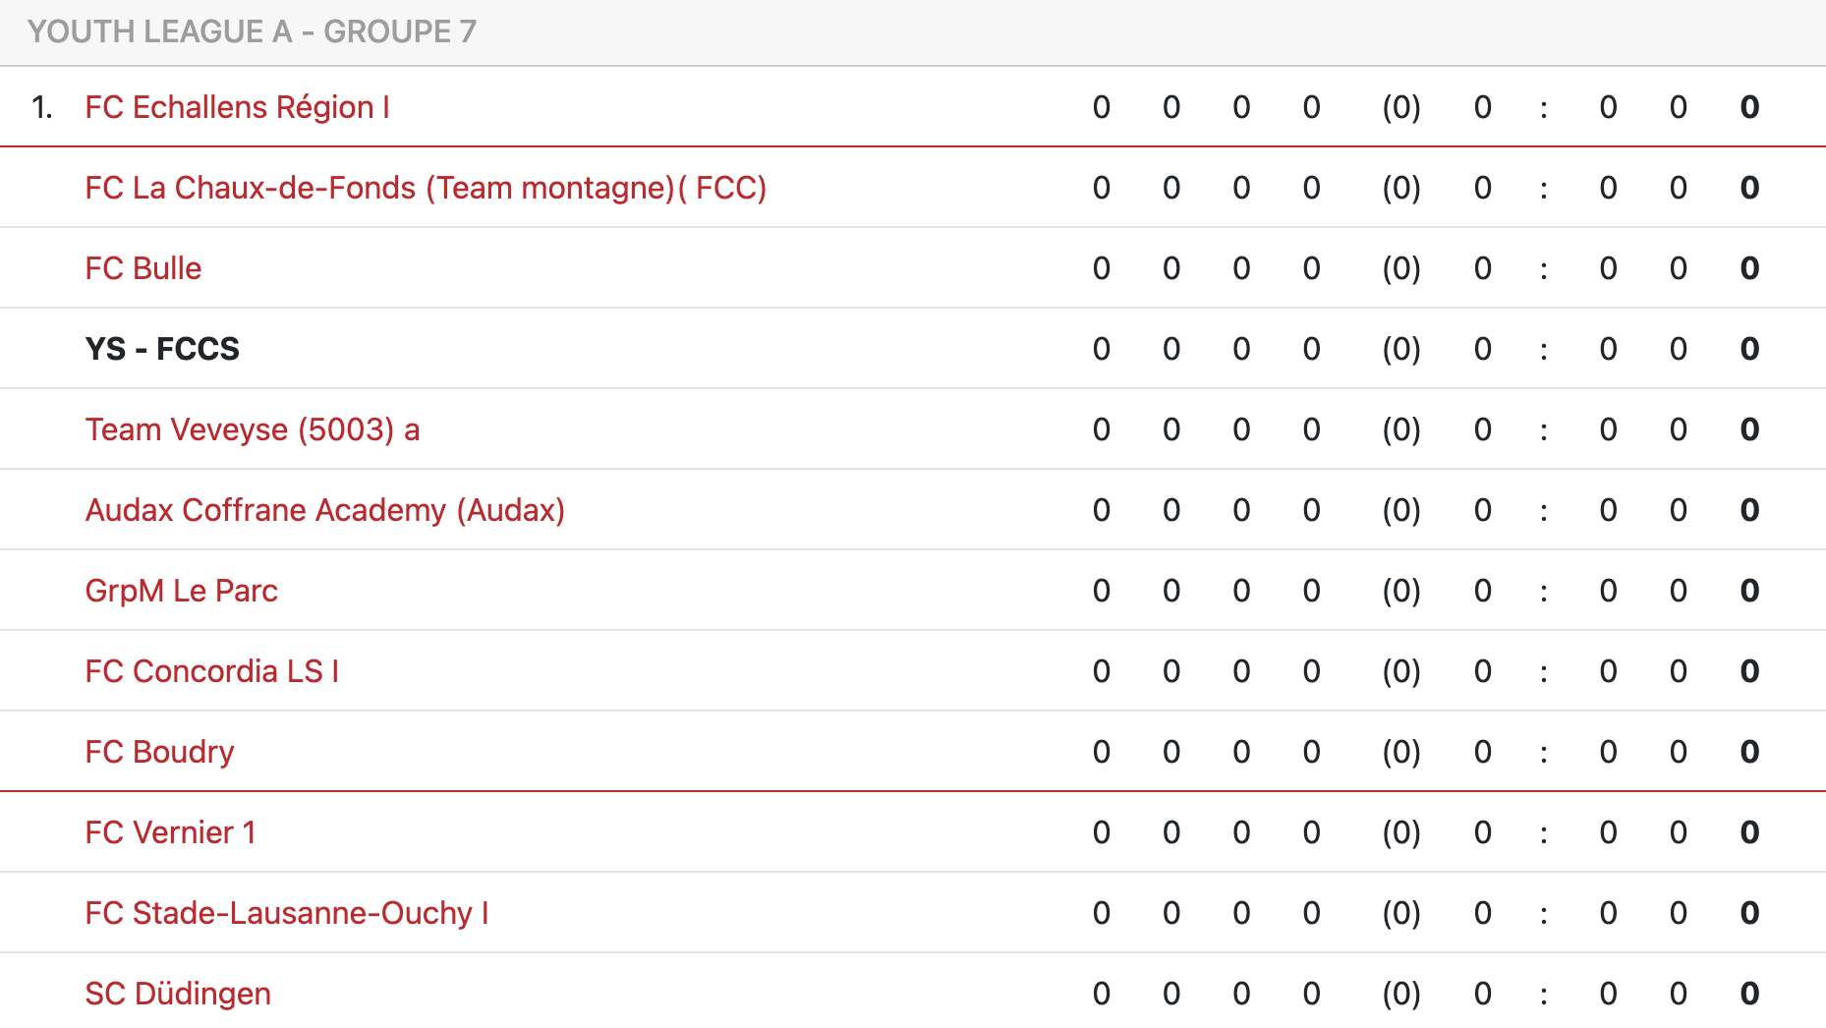Viewport: 1826px width, 1028px height.
Task: Open the FC Boudry team page
Action: tap(159, 752)
